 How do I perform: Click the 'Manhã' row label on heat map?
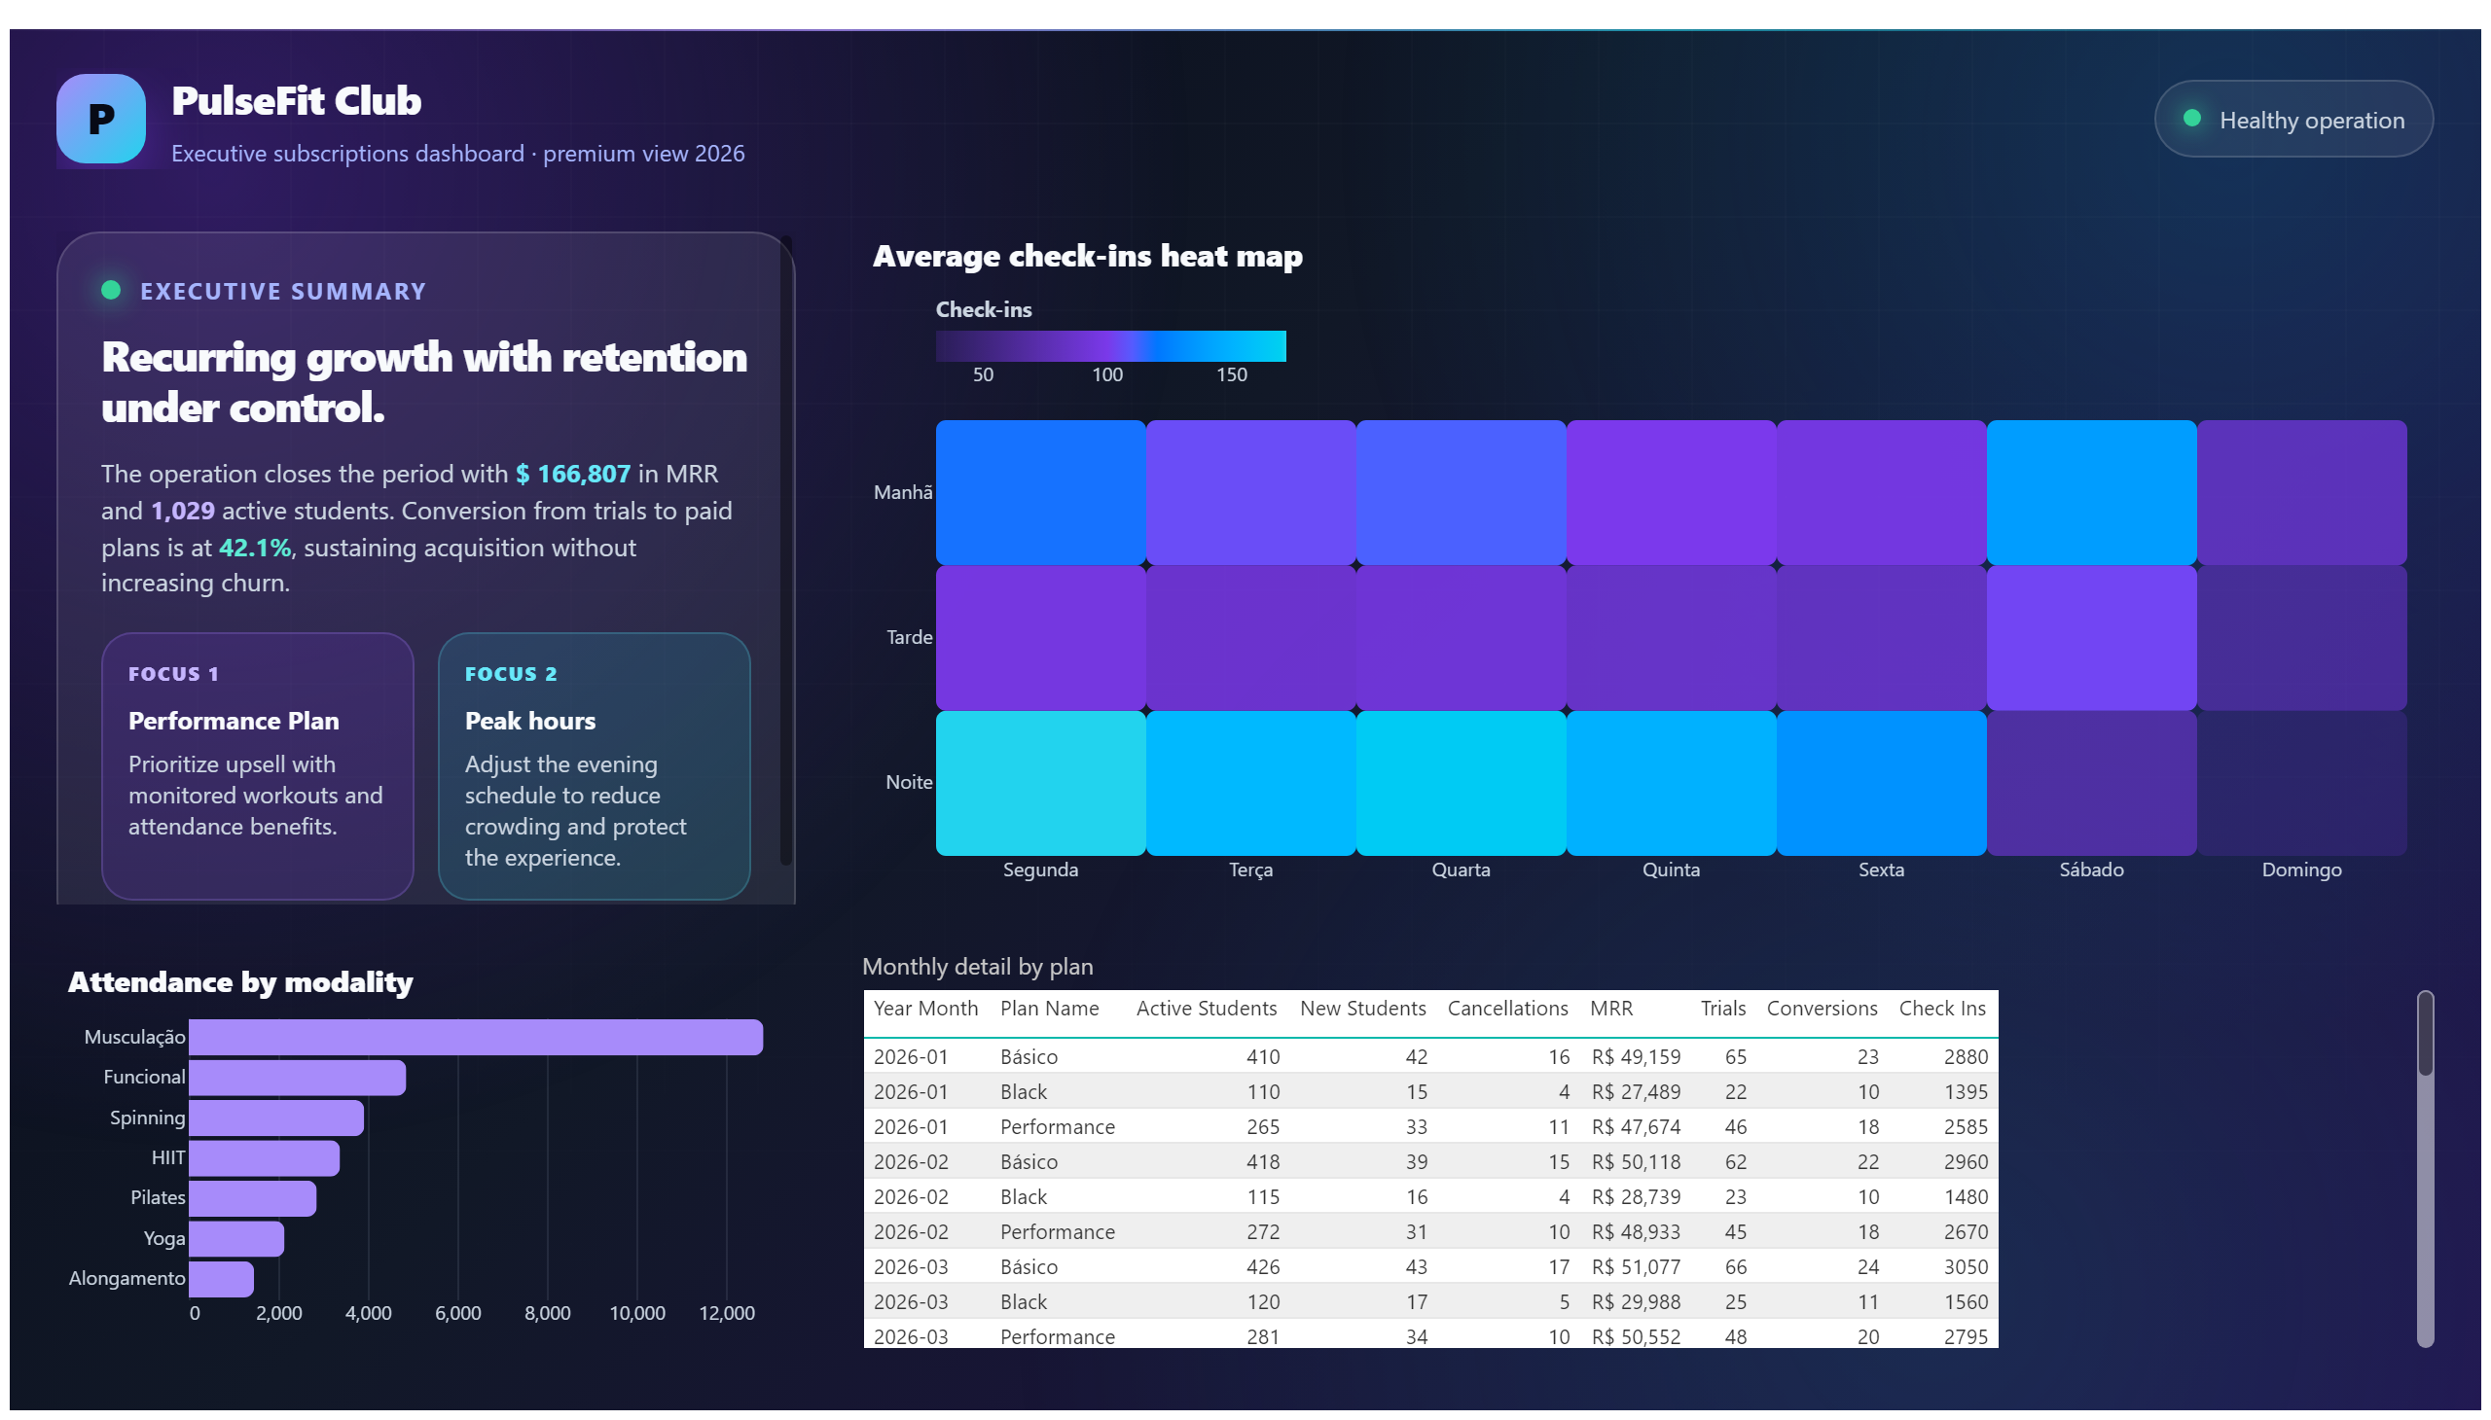(x=903, y=492)
